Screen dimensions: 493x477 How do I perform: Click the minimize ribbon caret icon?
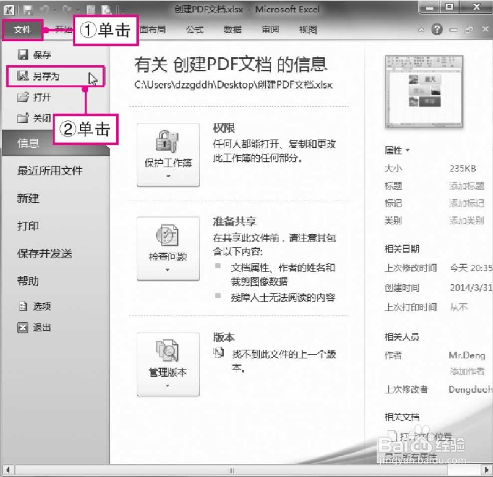point(421,30)
